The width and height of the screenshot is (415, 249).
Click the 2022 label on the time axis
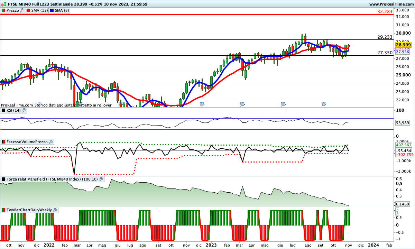click(x=49, y=245)
